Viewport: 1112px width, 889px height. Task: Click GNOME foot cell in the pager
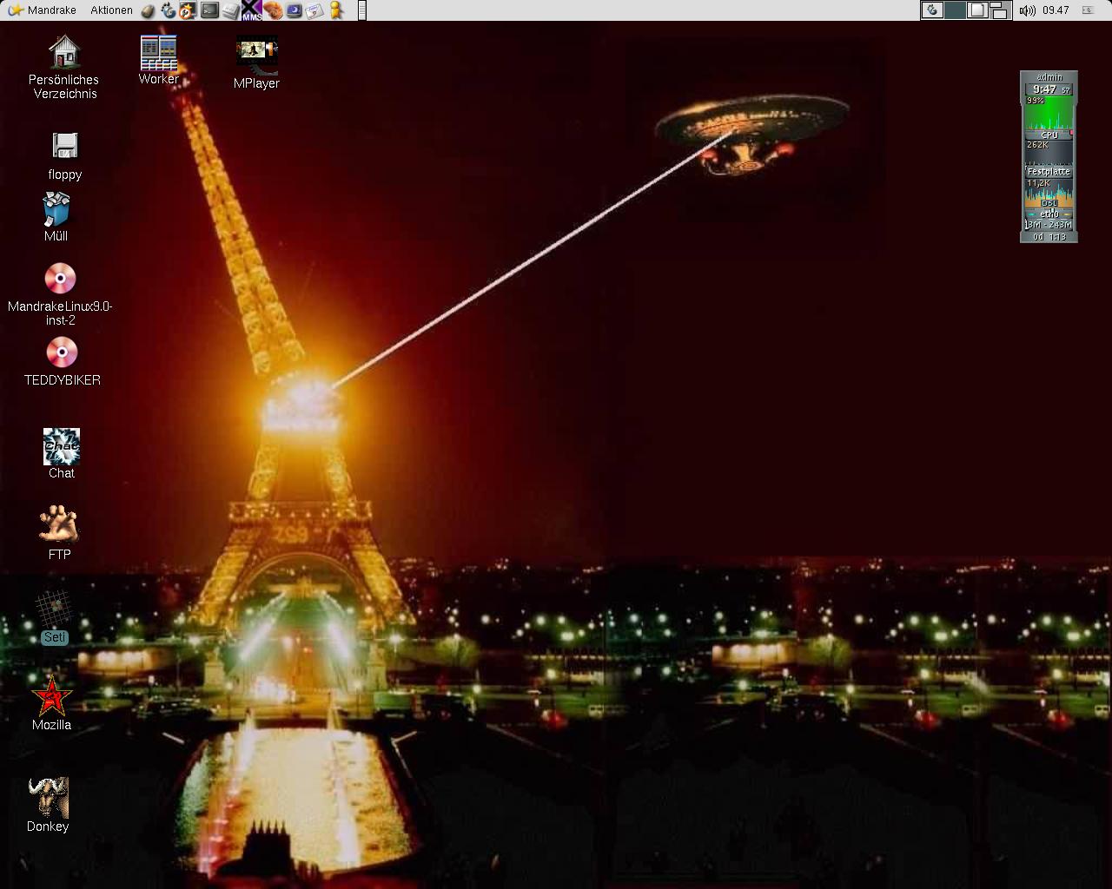coord(932,10)
